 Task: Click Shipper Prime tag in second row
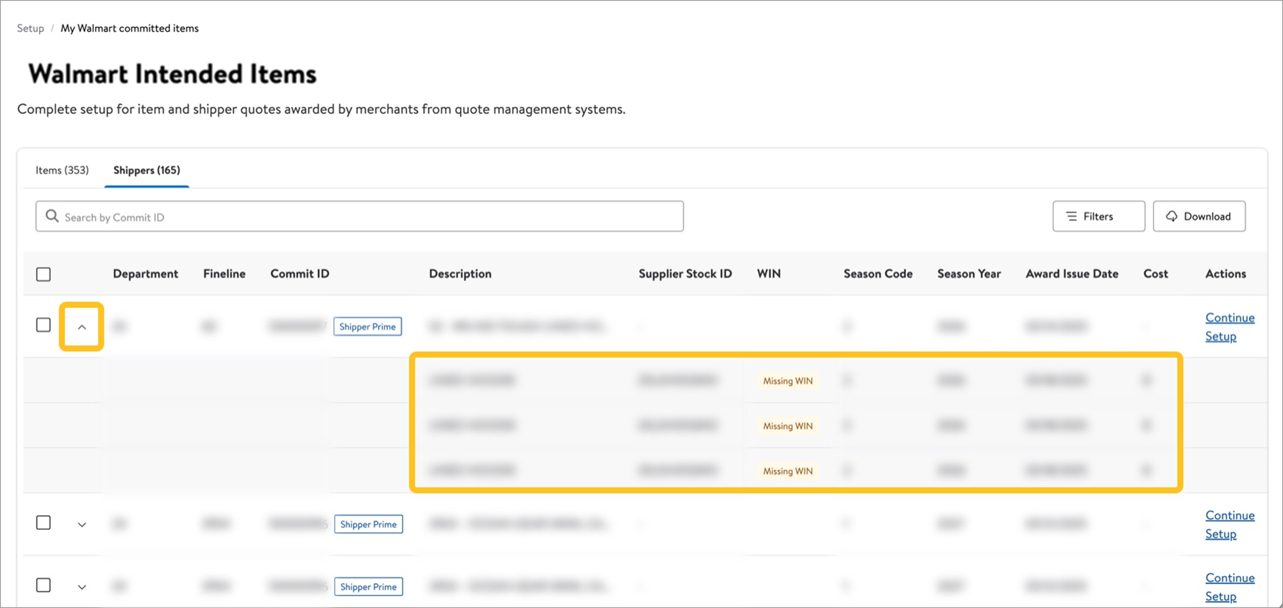point(368,524)
